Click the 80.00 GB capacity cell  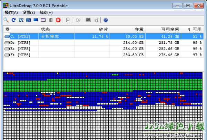[x=128, y=36]
